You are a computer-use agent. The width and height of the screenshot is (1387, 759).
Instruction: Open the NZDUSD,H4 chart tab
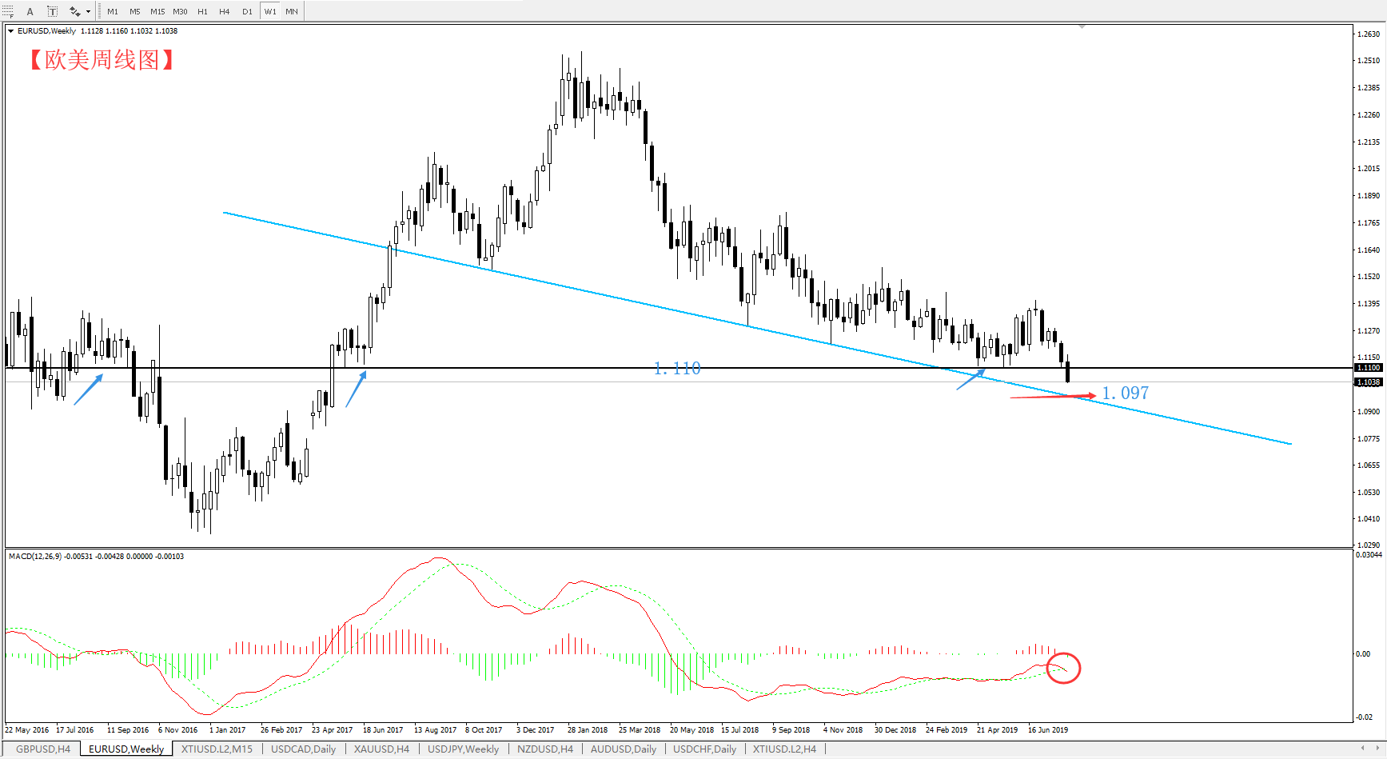[545, 749]
